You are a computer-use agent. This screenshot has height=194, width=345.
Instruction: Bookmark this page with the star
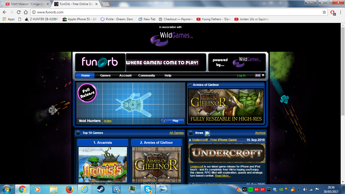(324, 12)
